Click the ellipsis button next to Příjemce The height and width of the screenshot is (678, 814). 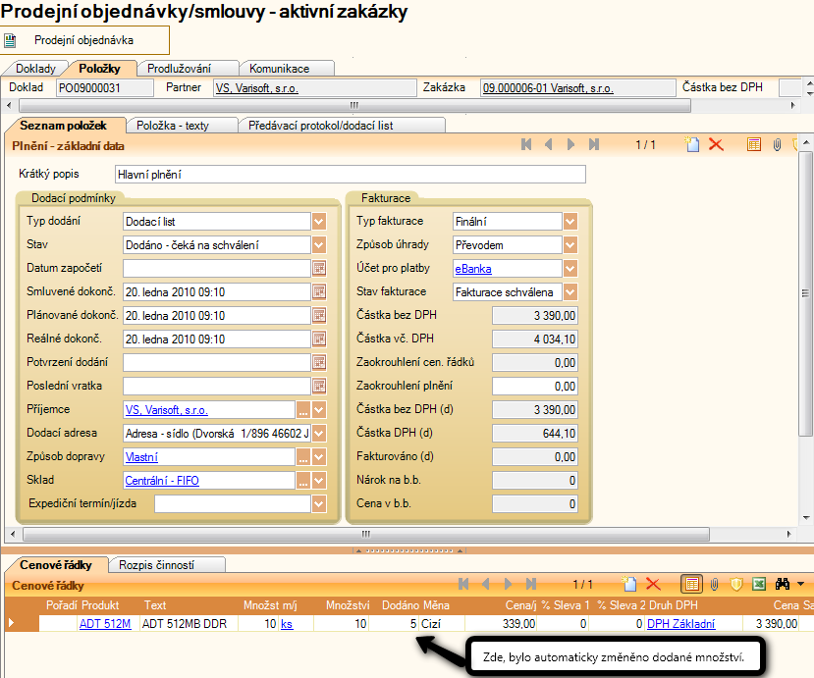[x=303, y=410]
